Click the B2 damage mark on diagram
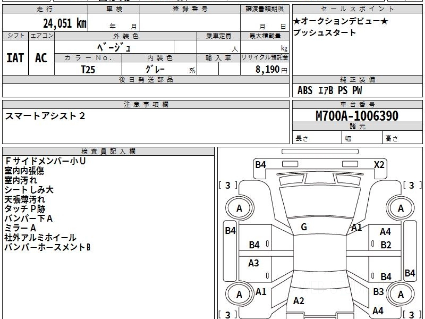This screenshot has width=425, height=319. tap(386, 245)
